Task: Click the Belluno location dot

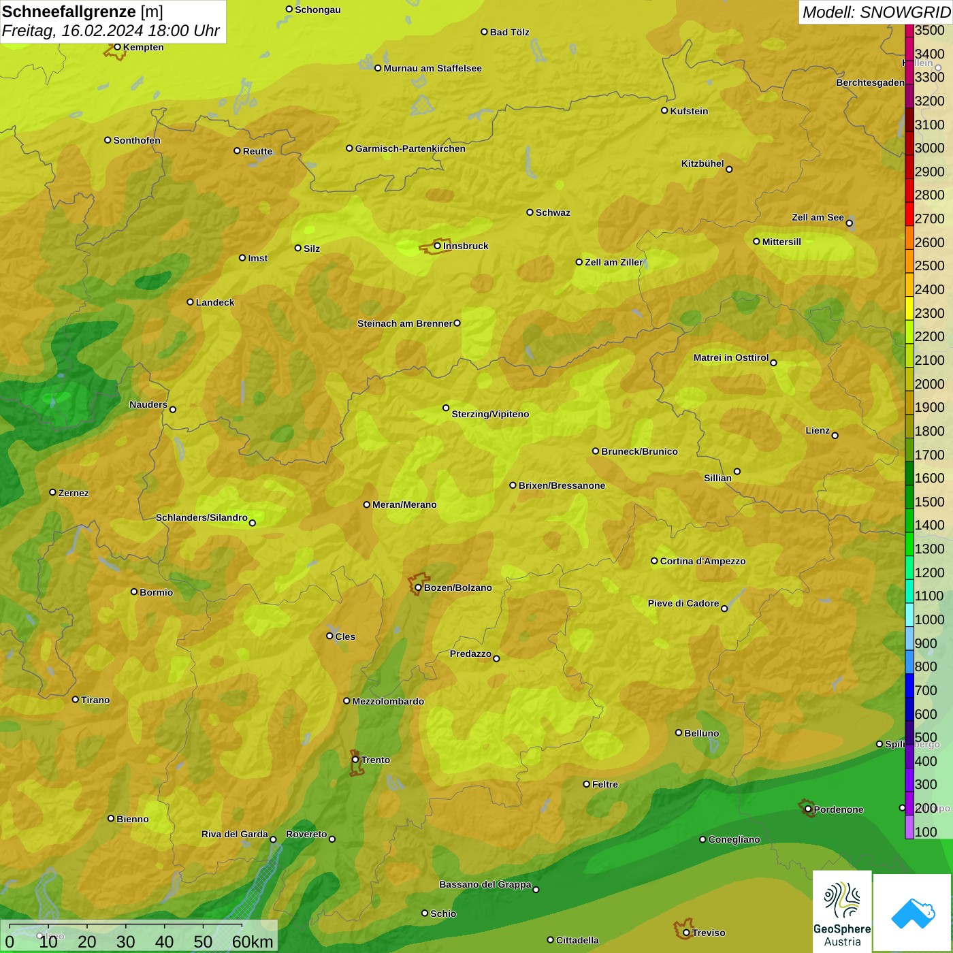Action: 678,732
